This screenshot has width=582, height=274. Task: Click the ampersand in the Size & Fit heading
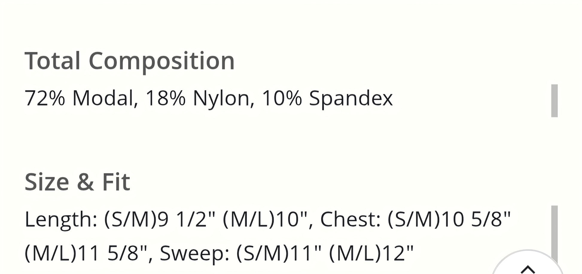[86, 182]
